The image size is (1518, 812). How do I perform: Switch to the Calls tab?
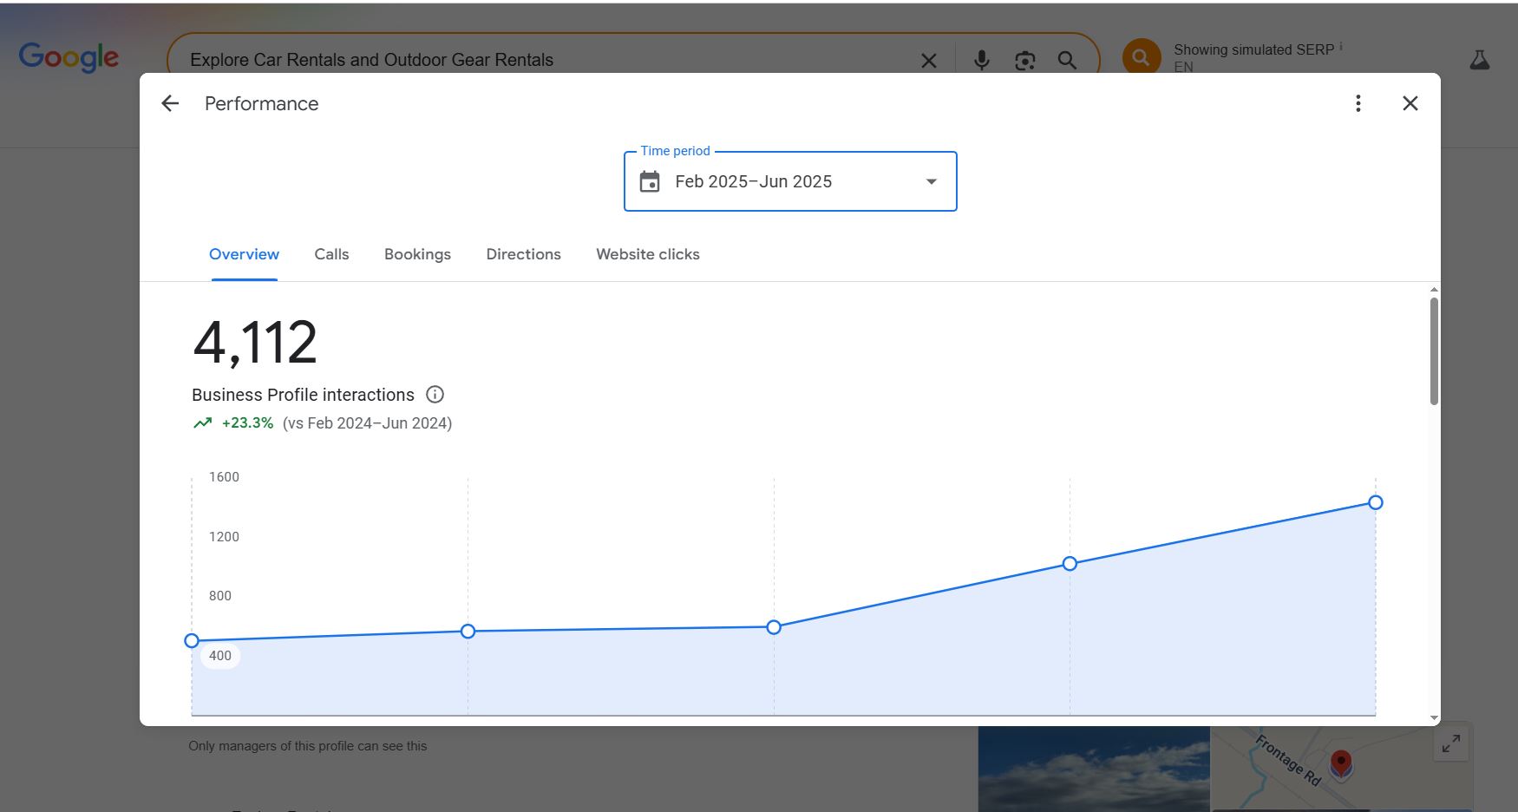[331, 254]
